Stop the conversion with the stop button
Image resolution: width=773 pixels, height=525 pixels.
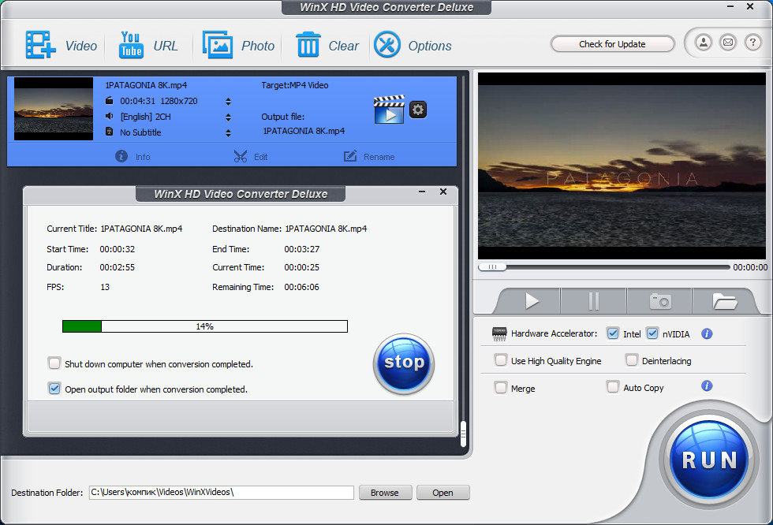click(x=404, y=364)
